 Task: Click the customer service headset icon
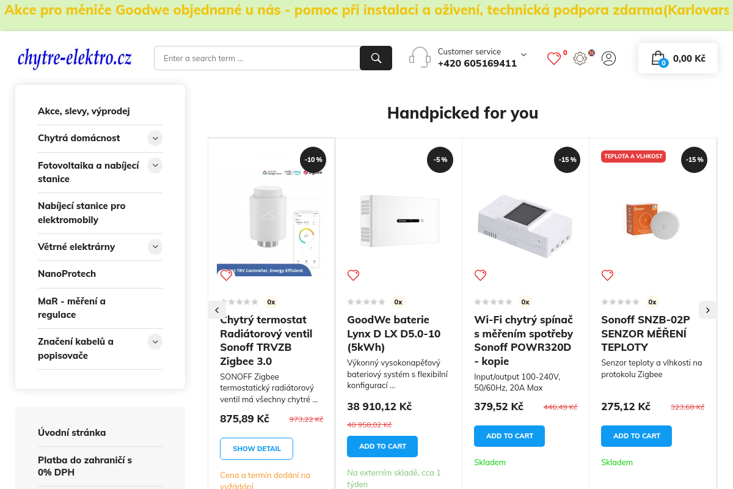tap(420, 57)
